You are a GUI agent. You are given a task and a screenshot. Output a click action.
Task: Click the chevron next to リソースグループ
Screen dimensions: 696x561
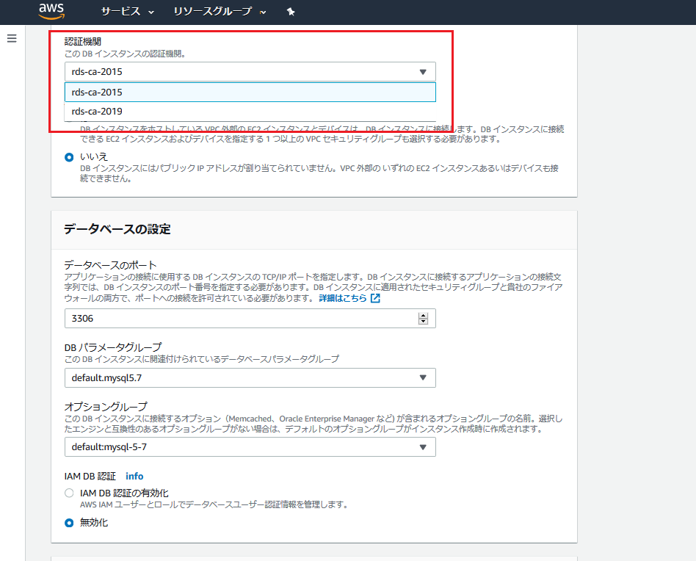pos(263,12)
